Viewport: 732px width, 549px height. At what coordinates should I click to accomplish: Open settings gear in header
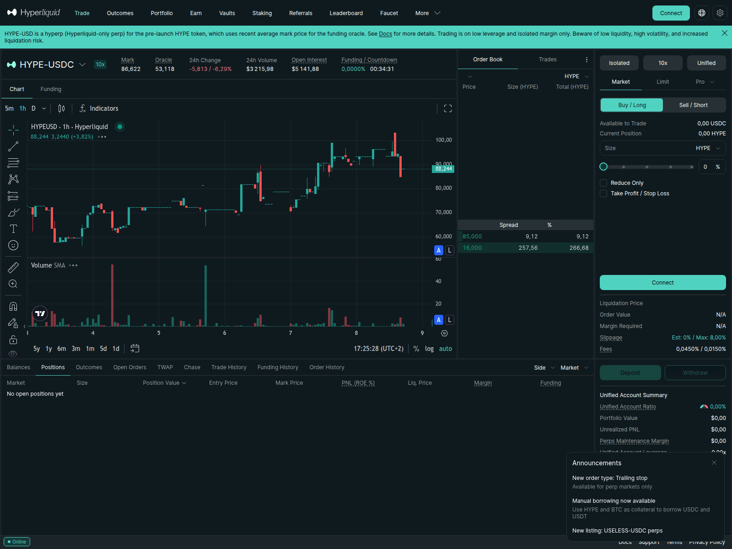tap(720, 13)
